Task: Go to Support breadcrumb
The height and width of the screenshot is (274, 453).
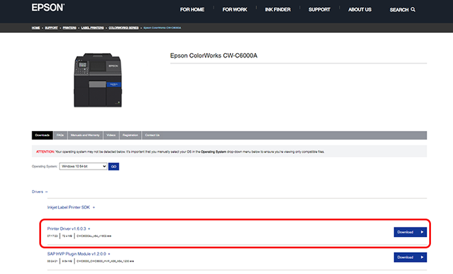Action: pyautogui.click(x=51, y=28)
